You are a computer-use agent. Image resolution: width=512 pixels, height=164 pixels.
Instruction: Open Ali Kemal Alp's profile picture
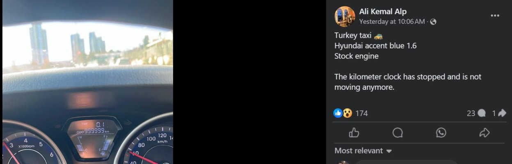click(345, 16)
